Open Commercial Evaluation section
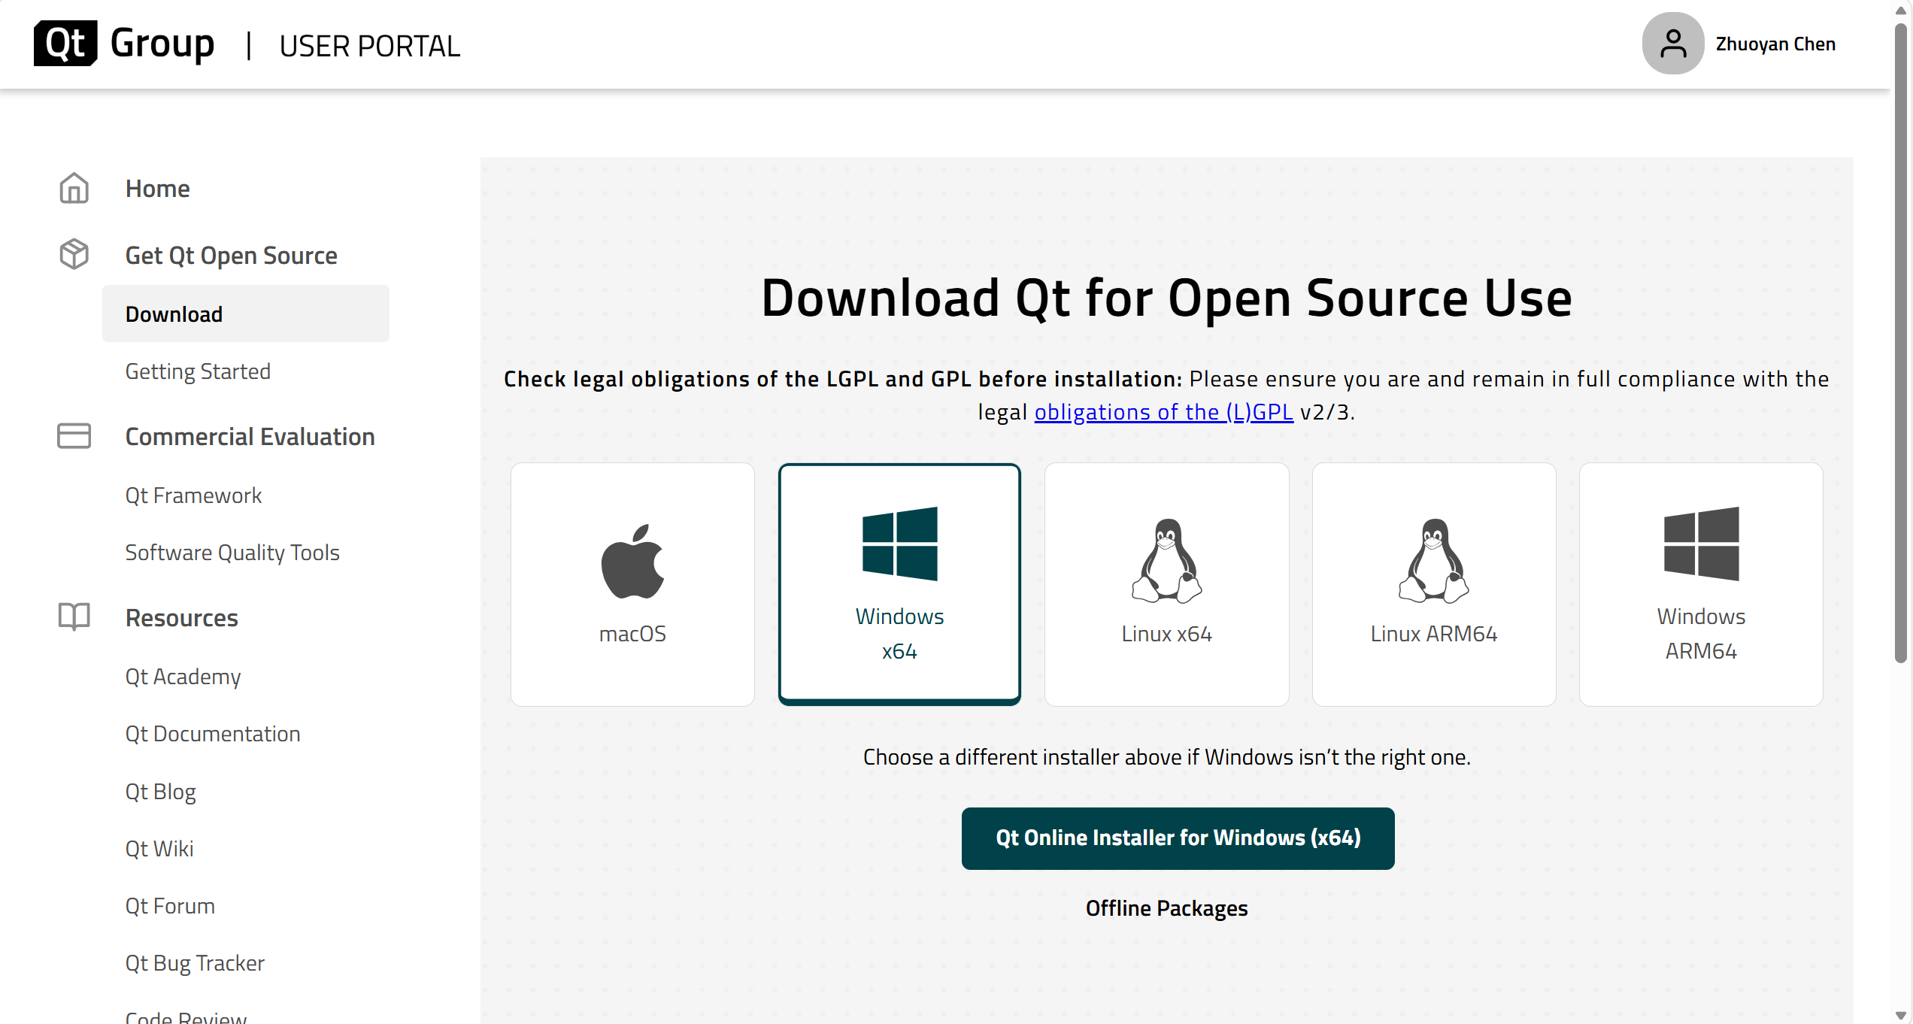This screenshot has width=1913, height=1024. point(250,437)
